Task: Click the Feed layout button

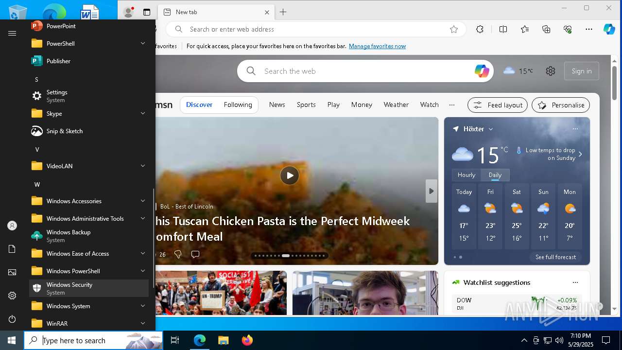Action: pos(498,105)
